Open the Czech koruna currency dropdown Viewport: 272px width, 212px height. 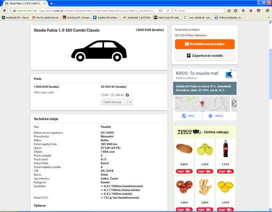coord(116,102)
